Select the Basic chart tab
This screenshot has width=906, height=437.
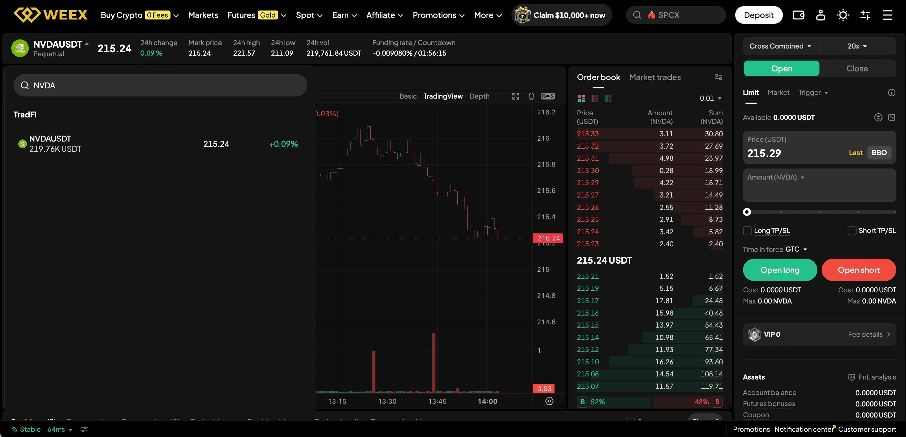(x=408, y=96)
